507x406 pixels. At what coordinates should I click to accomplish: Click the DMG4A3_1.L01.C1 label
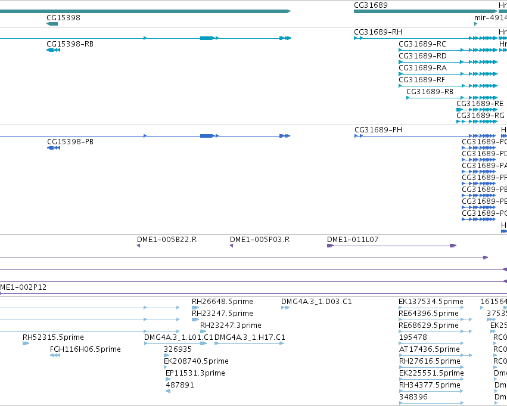(179, 337)
